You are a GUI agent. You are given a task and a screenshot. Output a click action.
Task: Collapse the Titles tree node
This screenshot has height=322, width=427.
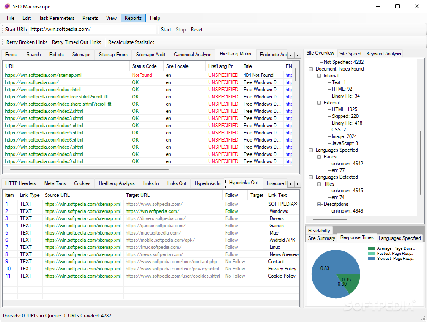click(319, 184)
